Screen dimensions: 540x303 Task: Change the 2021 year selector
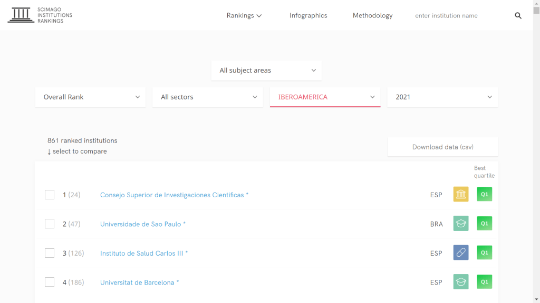pos(442,97)
